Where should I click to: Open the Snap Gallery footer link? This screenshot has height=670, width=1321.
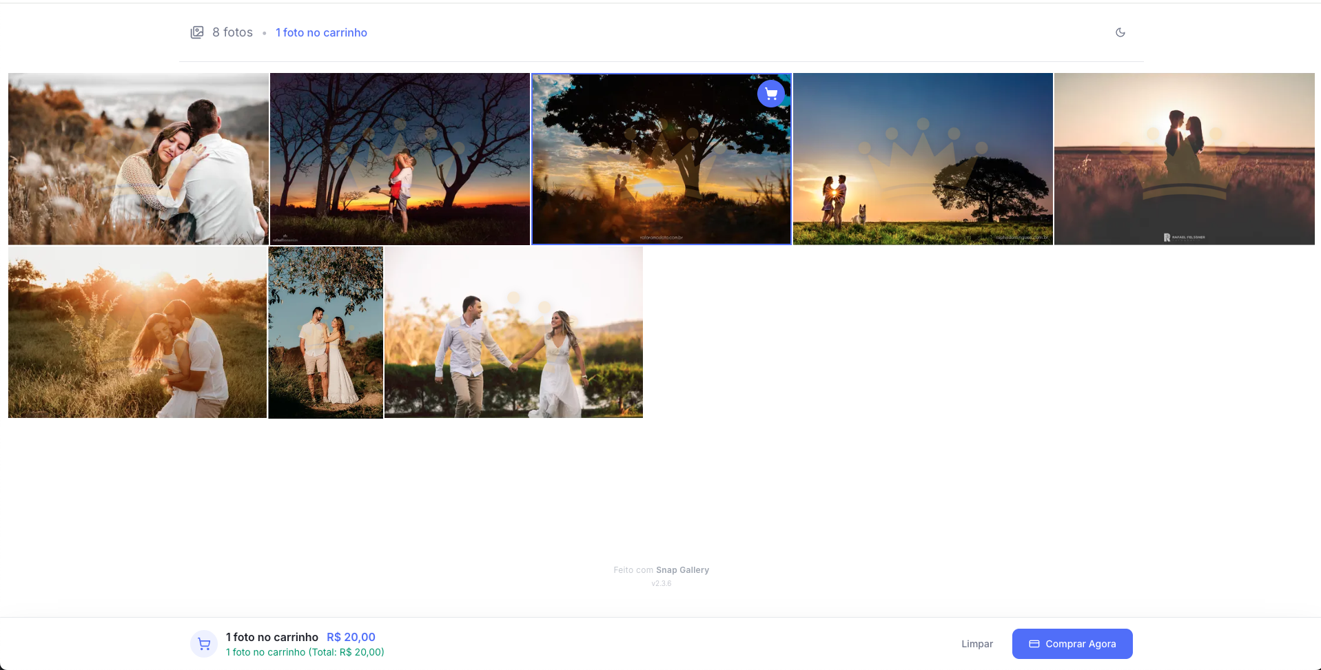coord(682,570)
